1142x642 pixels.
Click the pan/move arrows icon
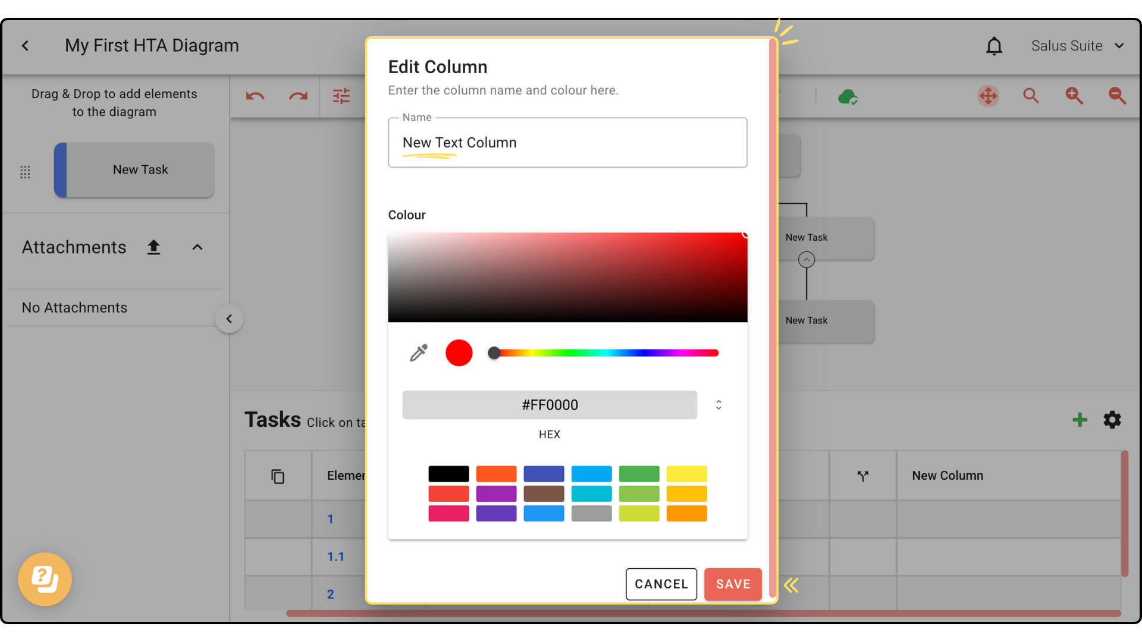[x=988, y=96]
